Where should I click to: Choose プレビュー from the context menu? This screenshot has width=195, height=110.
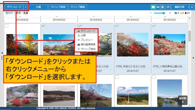86,40
